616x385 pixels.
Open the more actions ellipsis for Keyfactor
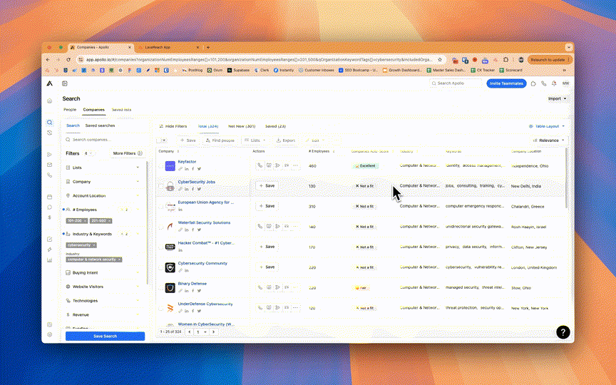click(x=295, y=166)
